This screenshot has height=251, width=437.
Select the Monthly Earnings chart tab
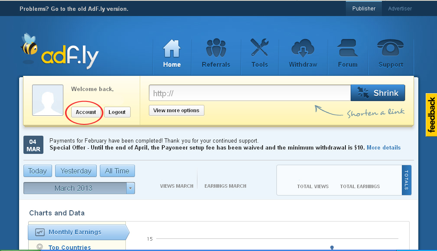point(78,232)
